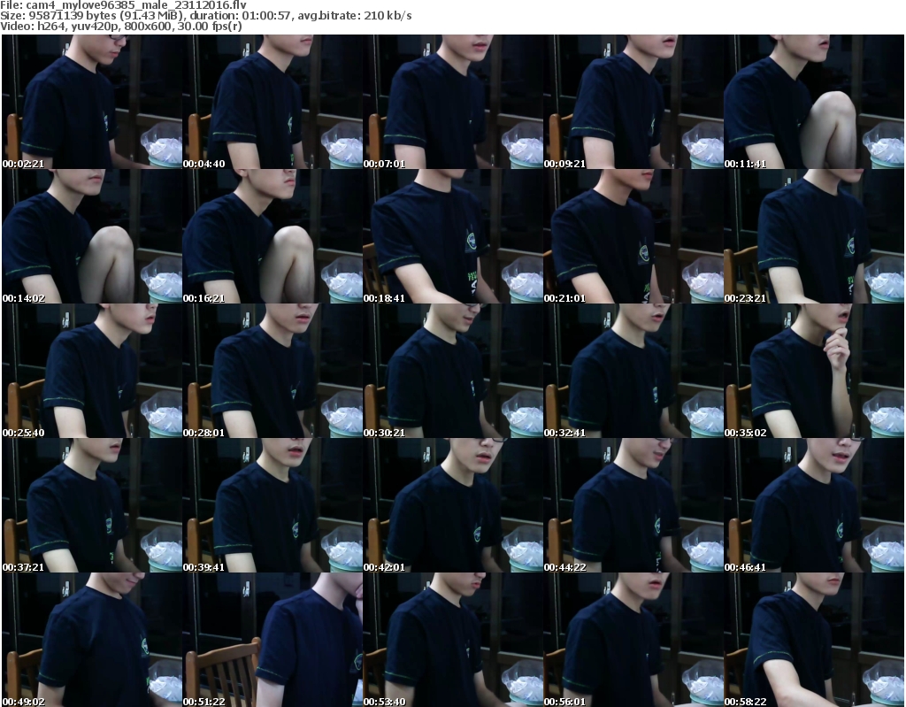Select the thumbnail timestamped 00:09:21
Image resolution: width=906 pixels, height=707 pixels.
coord(633,102)
